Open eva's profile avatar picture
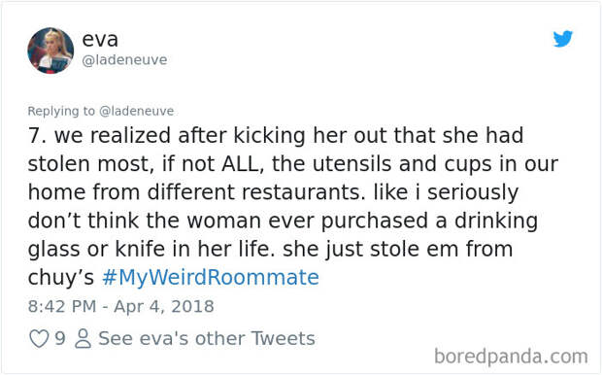Screen dimensions: 602x375 [x=50, y=51]
